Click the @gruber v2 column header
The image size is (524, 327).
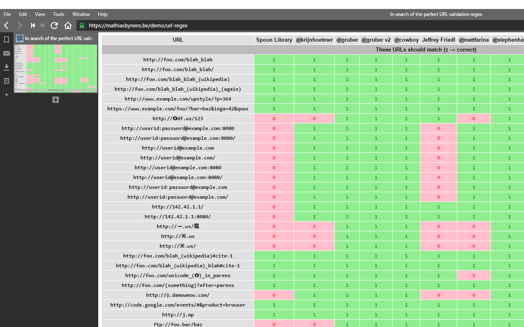point(376,40)
